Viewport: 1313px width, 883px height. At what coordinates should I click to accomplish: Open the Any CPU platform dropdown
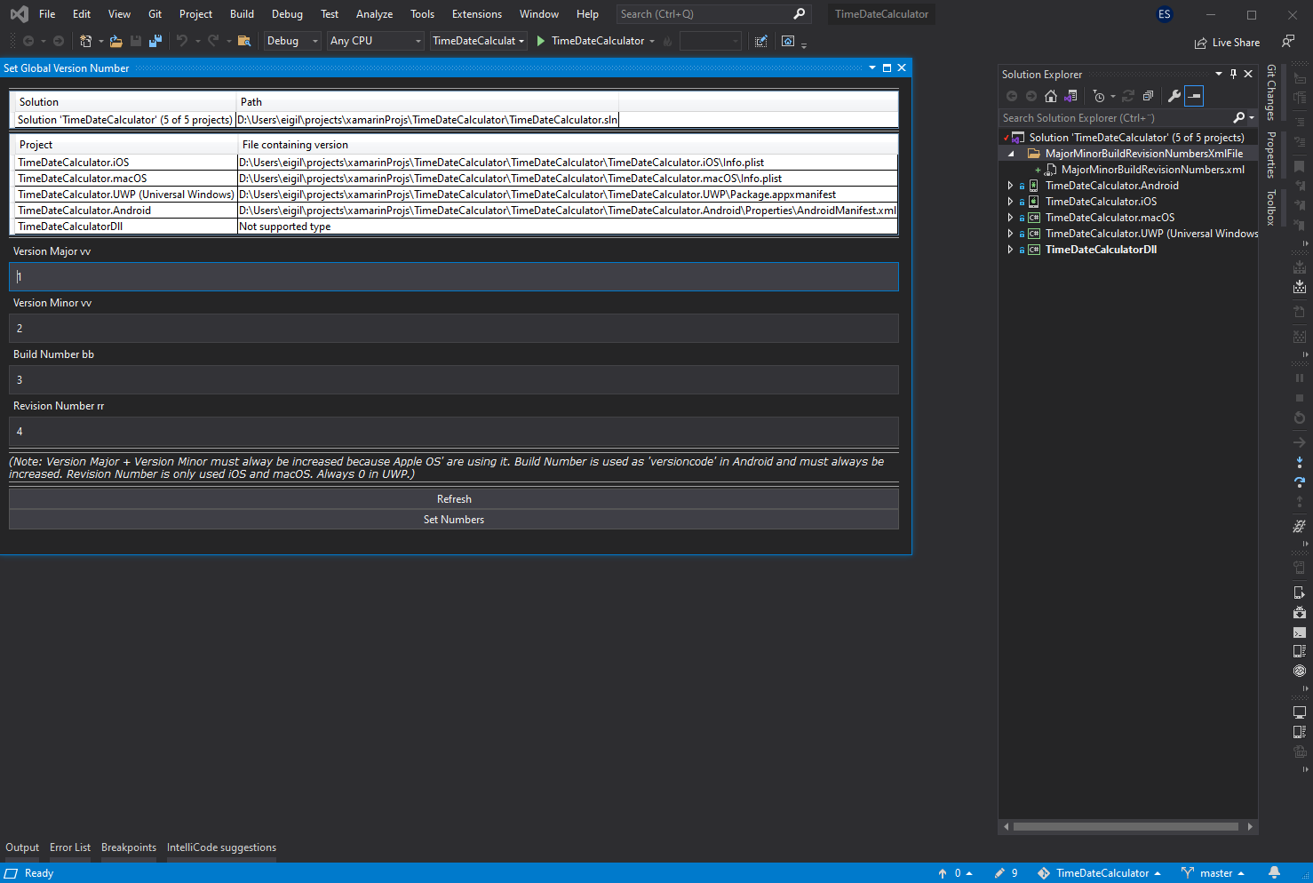click(375, 41)
